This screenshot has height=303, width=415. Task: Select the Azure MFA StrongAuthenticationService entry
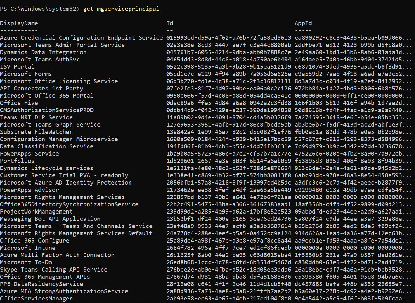coord(64,291)
